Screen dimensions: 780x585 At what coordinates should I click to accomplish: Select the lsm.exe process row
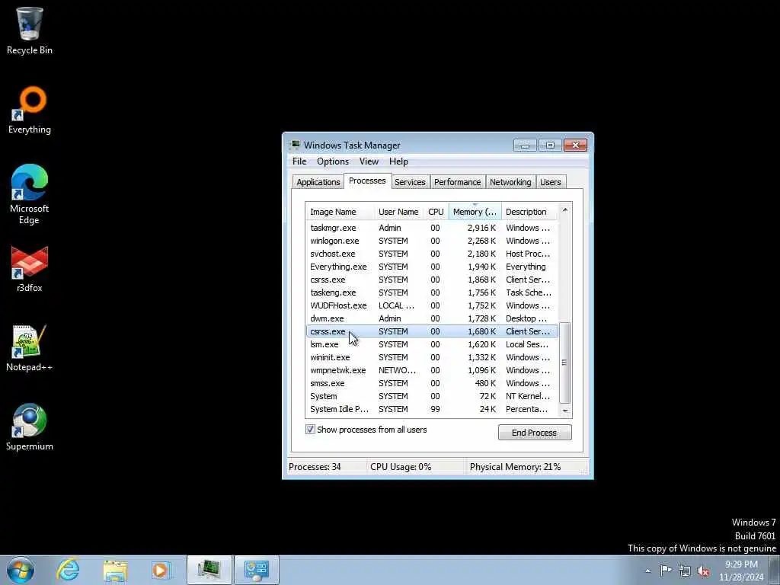pos(432,344)
